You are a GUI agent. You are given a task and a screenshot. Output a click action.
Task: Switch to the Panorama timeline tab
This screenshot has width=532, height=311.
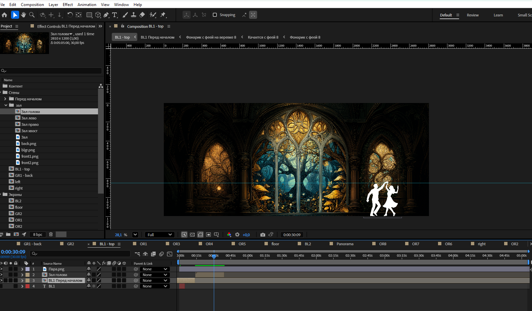tap(345, 244)
